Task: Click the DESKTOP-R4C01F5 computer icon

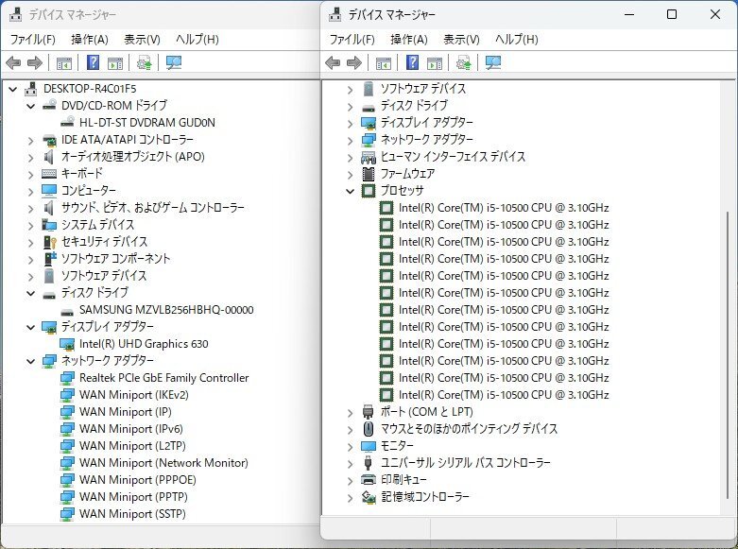Action: pos(31,89)
